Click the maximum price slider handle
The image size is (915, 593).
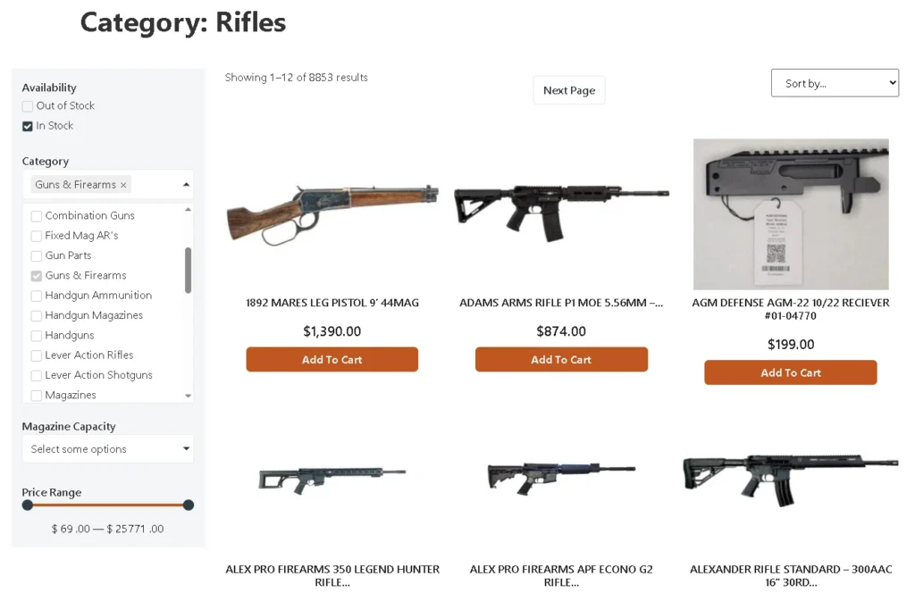point(189,505)
